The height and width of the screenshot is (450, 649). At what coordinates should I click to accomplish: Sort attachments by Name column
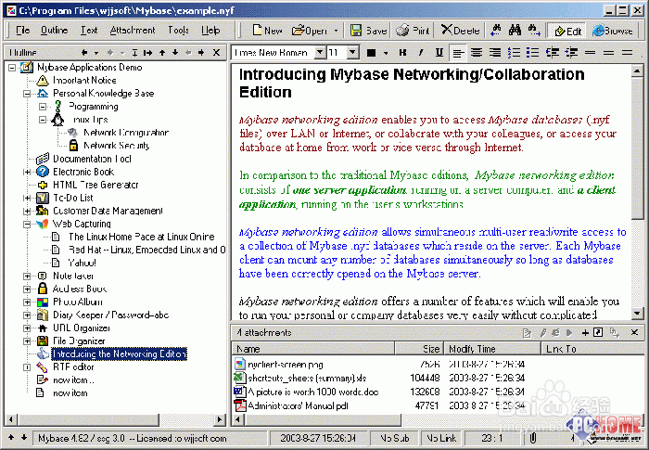coord(313,349)
